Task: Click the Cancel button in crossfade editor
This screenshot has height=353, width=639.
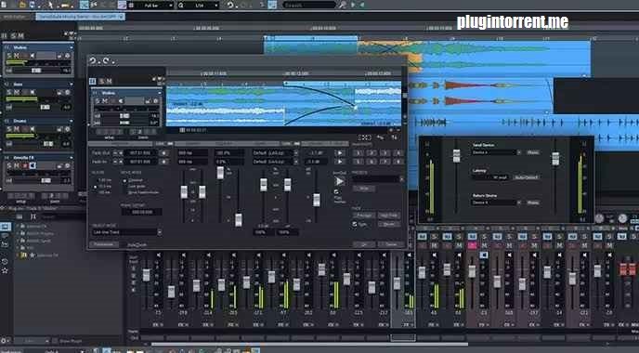Action: [390, 244]
